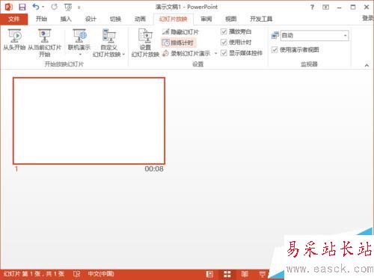Toggle Use Presenter View (使用演示者视图) checkbox

click(x=275, y=49)
